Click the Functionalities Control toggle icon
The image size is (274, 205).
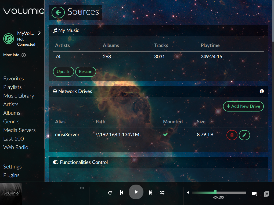click(x=56, y=162)
